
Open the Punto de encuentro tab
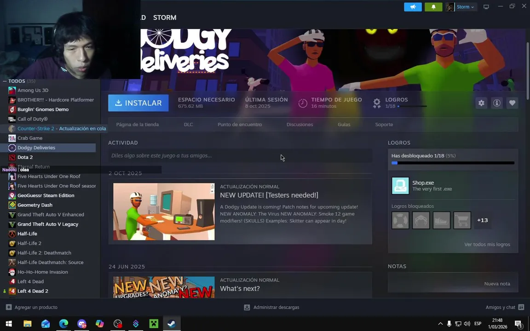point(240,125)
